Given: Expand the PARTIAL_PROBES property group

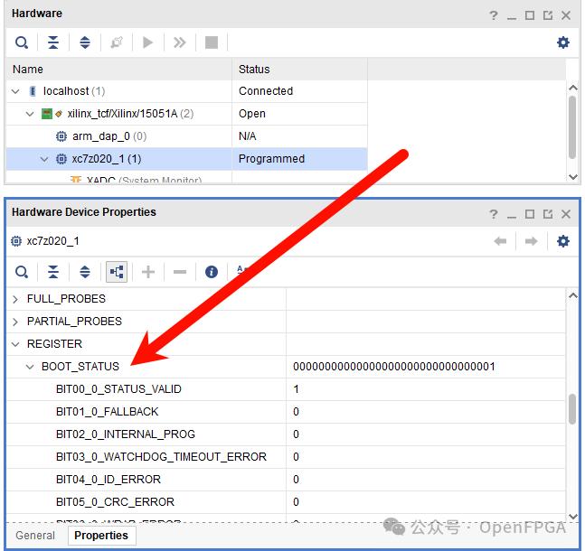Looking at the screenshot, I should point(15,322).
